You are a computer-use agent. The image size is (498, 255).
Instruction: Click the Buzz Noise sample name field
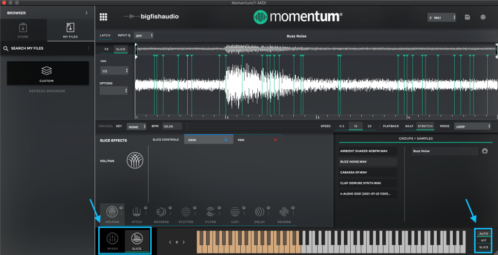click(445, 151)
